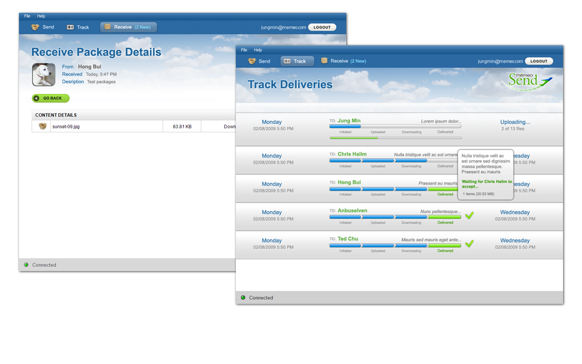Click Track icon in Receive Package Details window
This screenshot has height=364, width=582.
coord(70,27)
